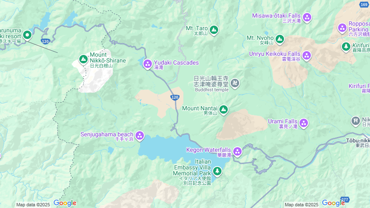Open the Ropposawa Parking marker icon
This screenshot has height=208, width=370.
342,28
